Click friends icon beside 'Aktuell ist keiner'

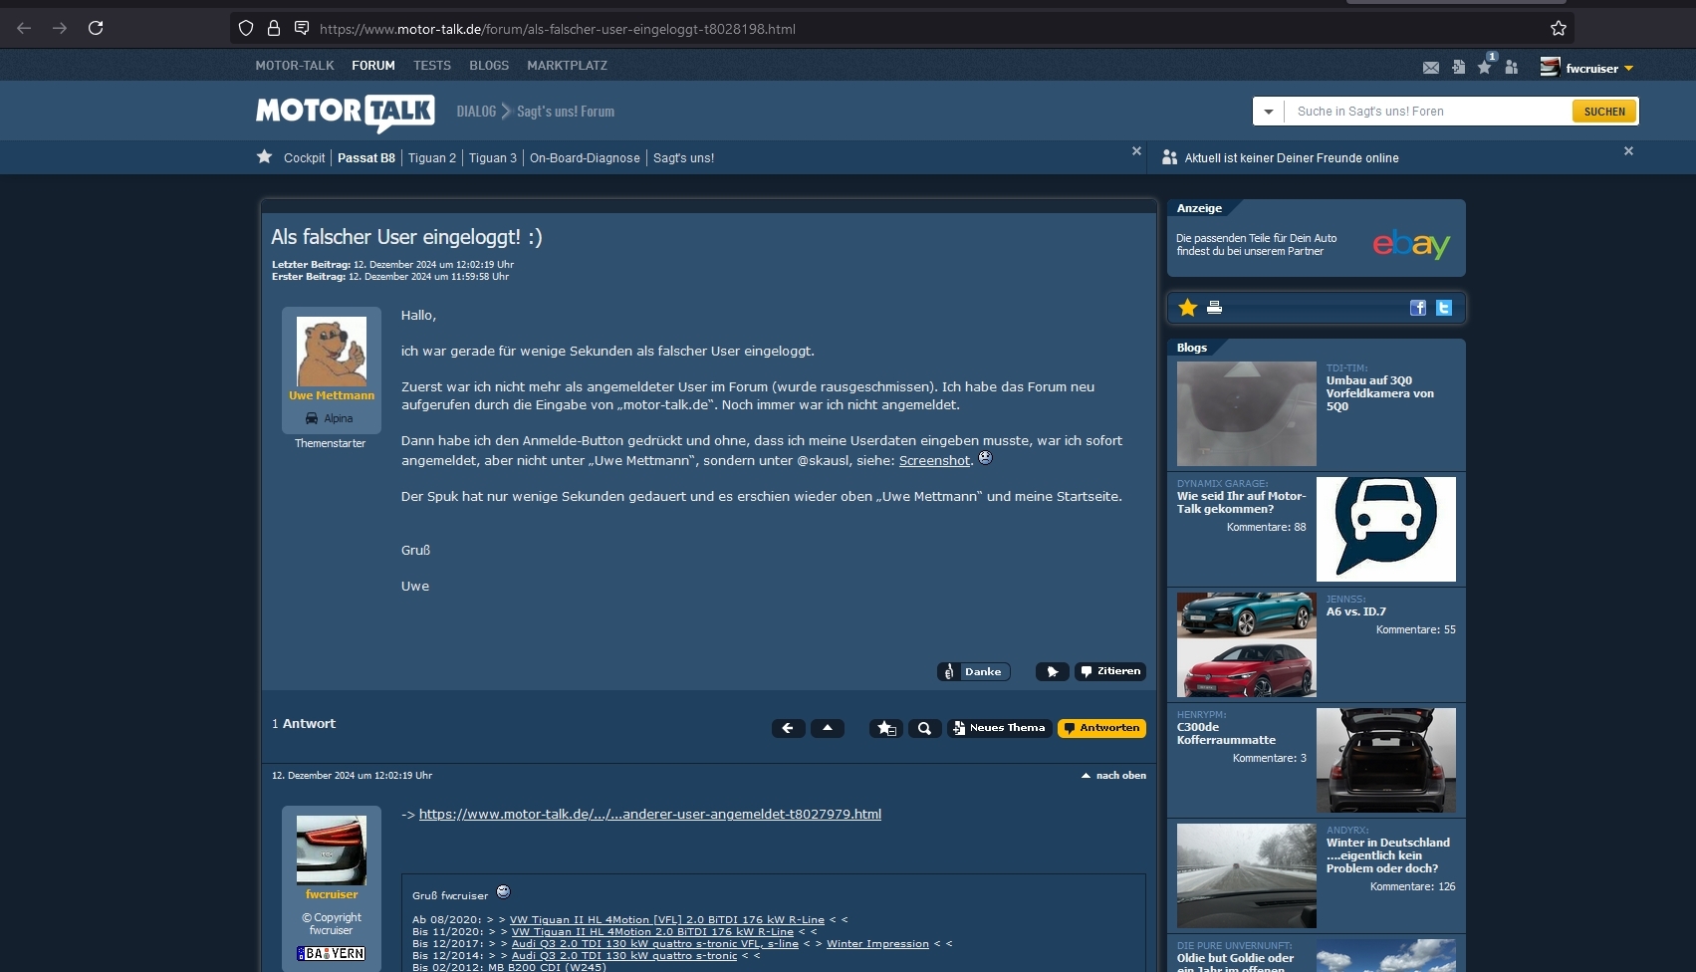1169,157
